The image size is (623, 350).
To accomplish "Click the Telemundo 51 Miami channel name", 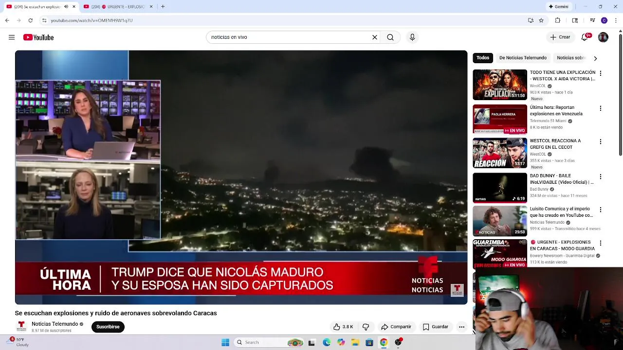I will pos(548,121).
